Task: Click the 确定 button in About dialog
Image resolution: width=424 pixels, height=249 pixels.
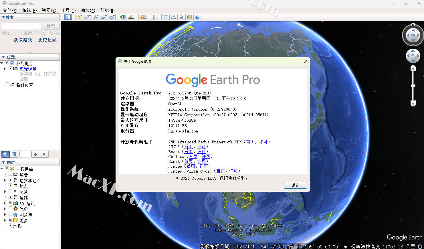Action: (x=296, y=185)
